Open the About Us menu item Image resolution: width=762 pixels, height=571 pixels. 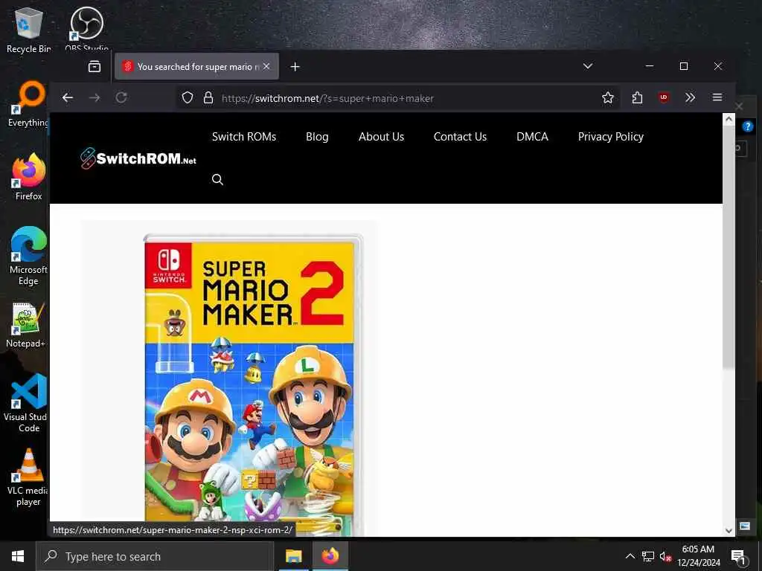(381, 137)
